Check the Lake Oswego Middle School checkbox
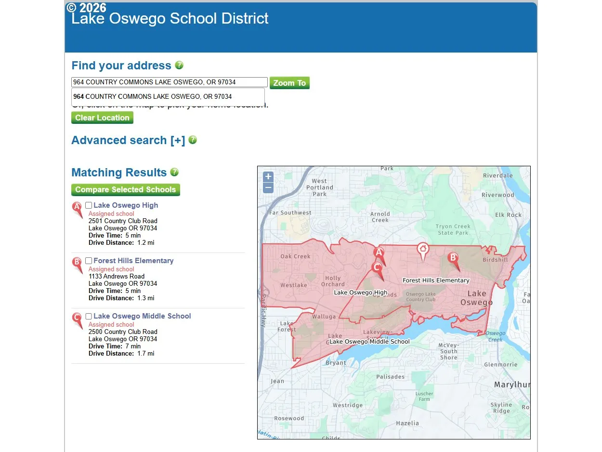The width and height of the screenshot is (602, 452). (x=89, y=316)
